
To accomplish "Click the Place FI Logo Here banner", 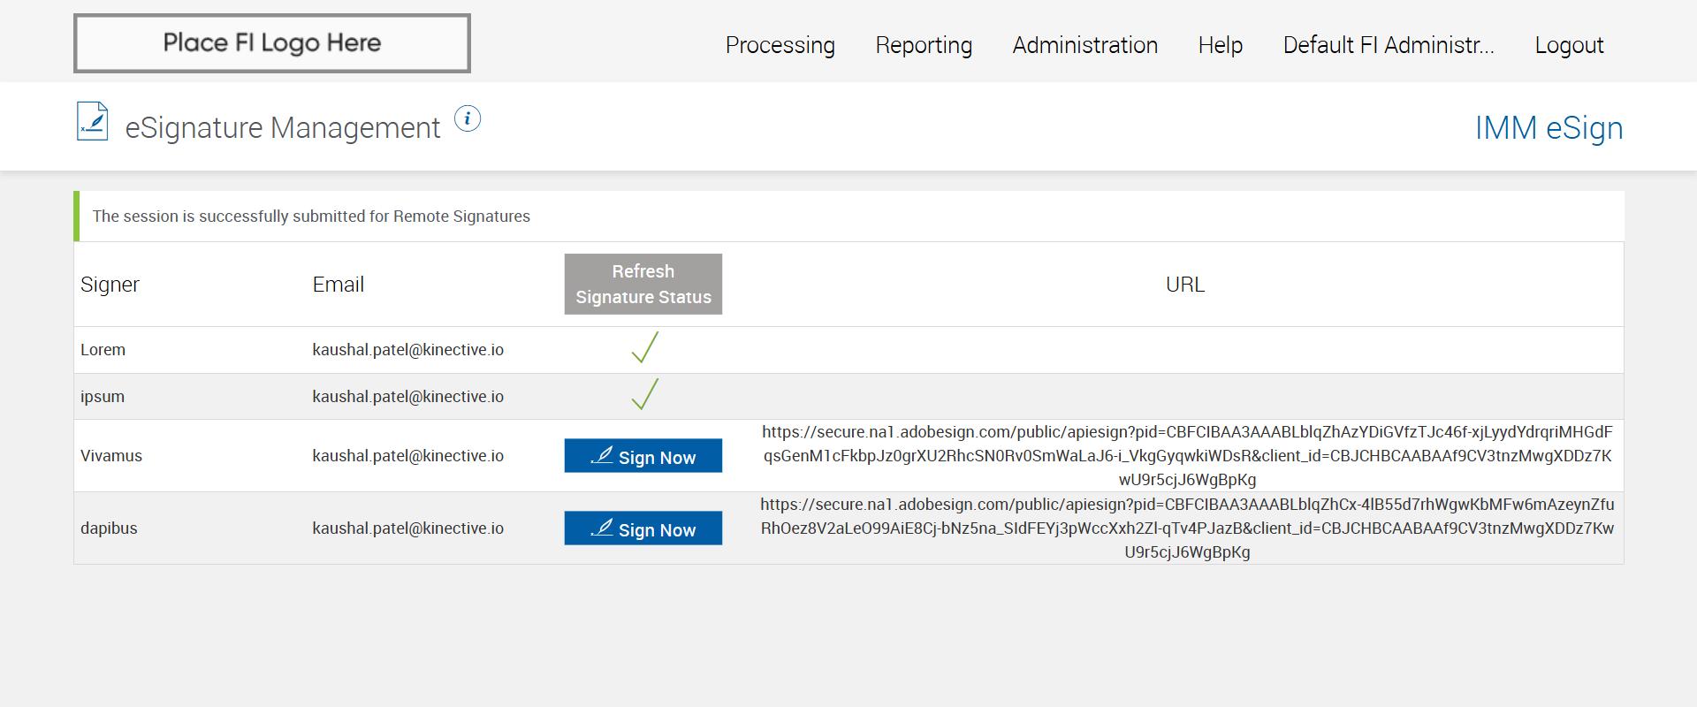I will [x=272, y=43].
